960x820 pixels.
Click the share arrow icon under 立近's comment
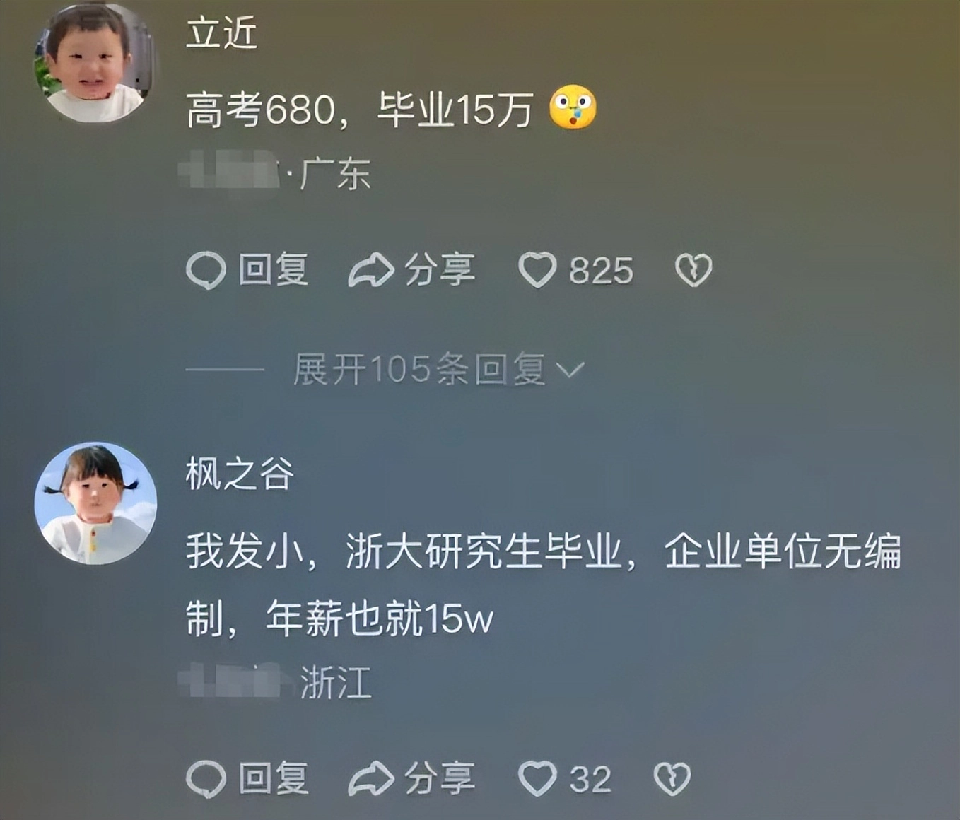371,269
